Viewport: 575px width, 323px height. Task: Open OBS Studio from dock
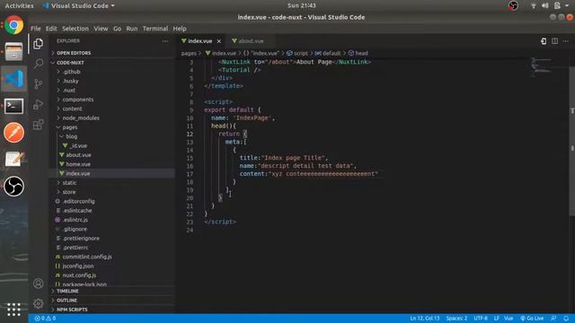[x=14, y=186]
